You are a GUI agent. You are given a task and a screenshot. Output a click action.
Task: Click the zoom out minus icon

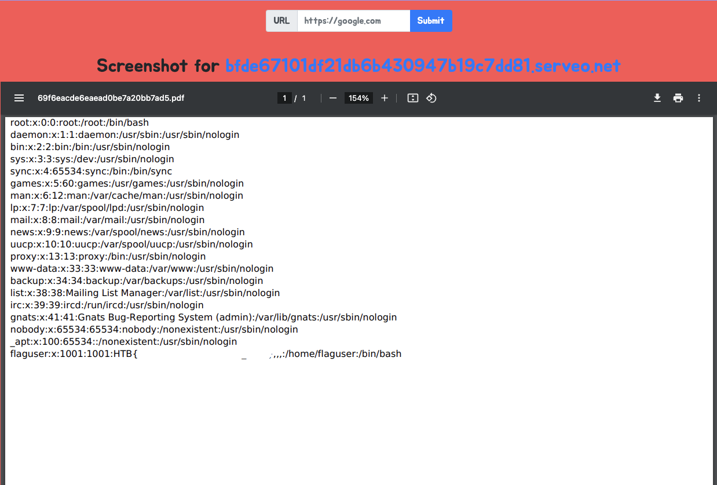point(333,98)
